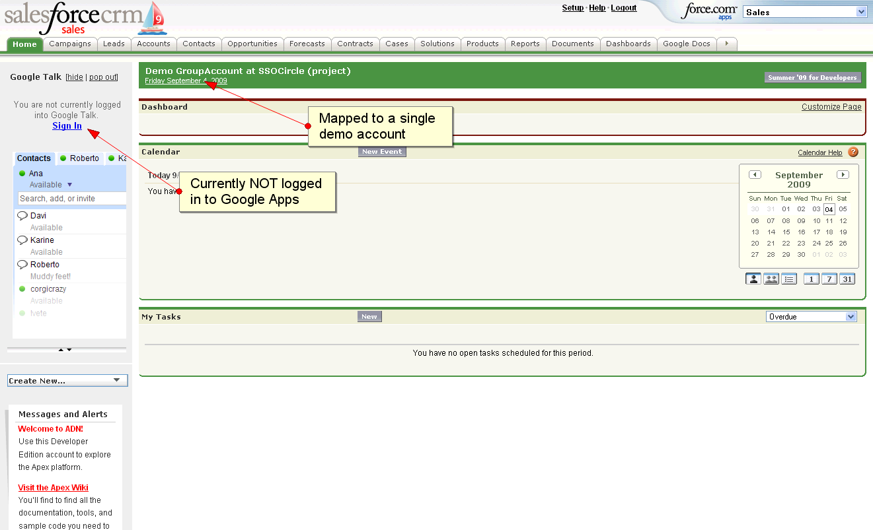
Task: Click the New Event button
Action: click(382, 152)
